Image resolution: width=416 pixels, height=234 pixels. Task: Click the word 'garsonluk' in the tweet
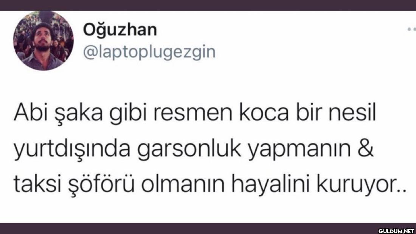coord(189,149)
